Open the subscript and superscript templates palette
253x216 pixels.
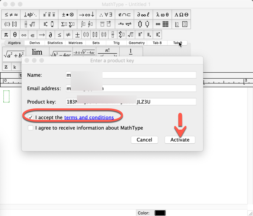click(49, 24)
